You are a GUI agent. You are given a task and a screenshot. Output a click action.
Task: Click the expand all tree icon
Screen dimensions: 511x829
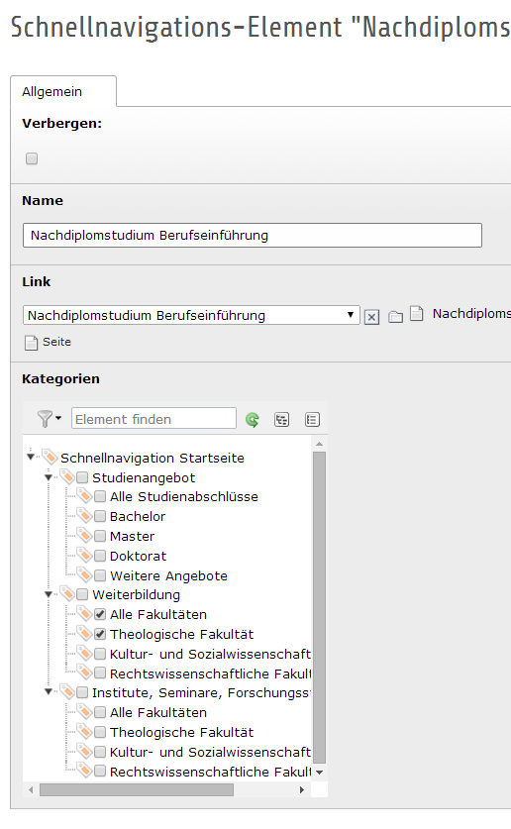tap(281, 420)
